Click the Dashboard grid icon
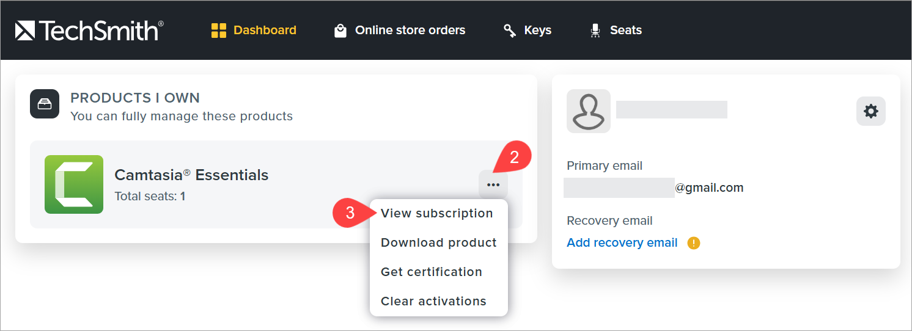Viewport: 912px width, 331px height. pos(218,31)
